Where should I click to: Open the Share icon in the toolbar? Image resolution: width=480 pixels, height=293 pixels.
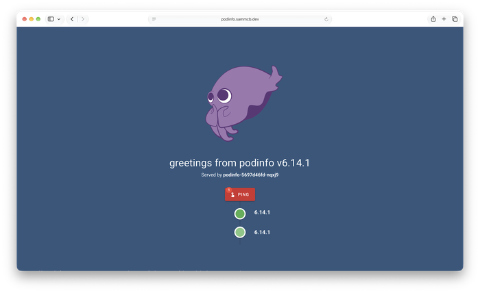pyautogui.click(x=433, y=19)
